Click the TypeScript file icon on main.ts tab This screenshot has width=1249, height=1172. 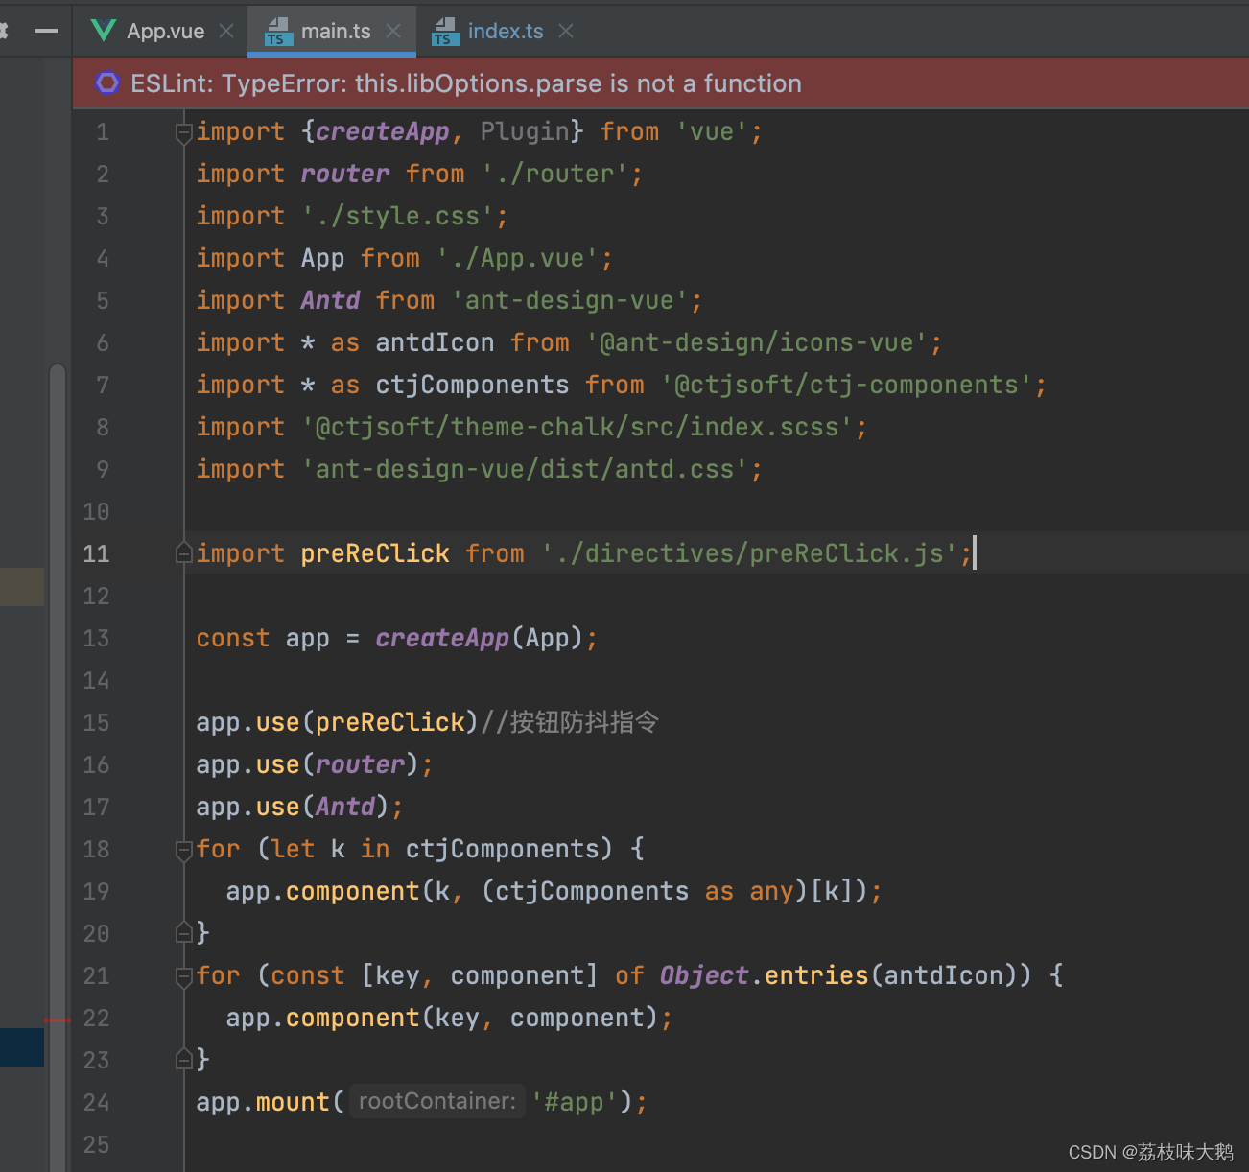click(x=277, y=32)
